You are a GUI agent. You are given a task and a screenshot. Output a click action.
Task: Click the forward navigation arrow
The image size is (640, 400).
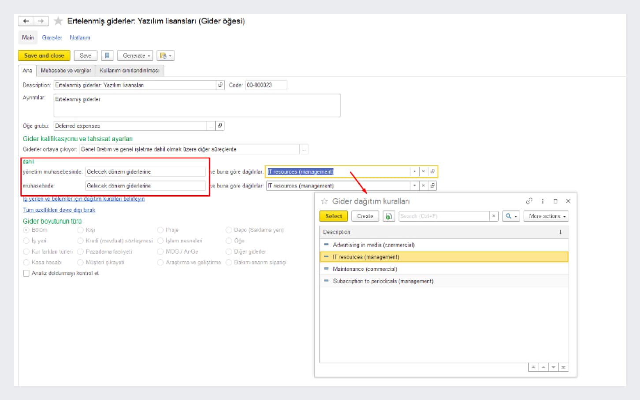pyautogui.click(x=41, y=21)
